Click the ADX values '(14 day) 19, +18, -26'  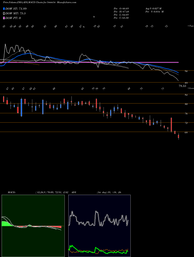109,192
